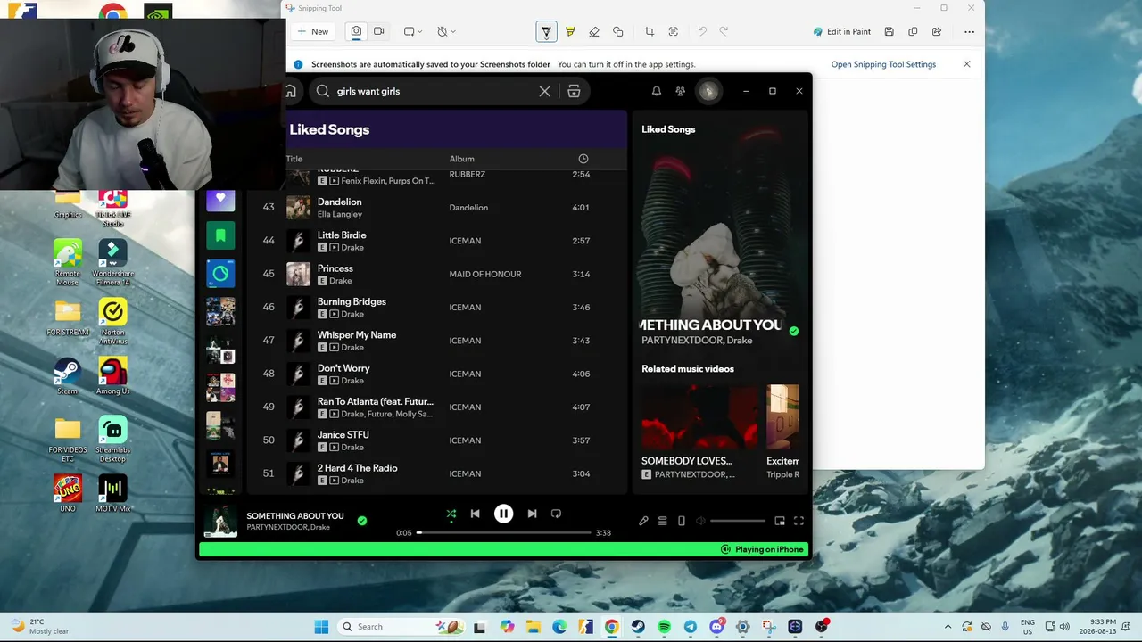Open the SOMEBODY LOVES music video thumbnail
The width and height of the screenshot is (1142, 642).
coord(699,418)
